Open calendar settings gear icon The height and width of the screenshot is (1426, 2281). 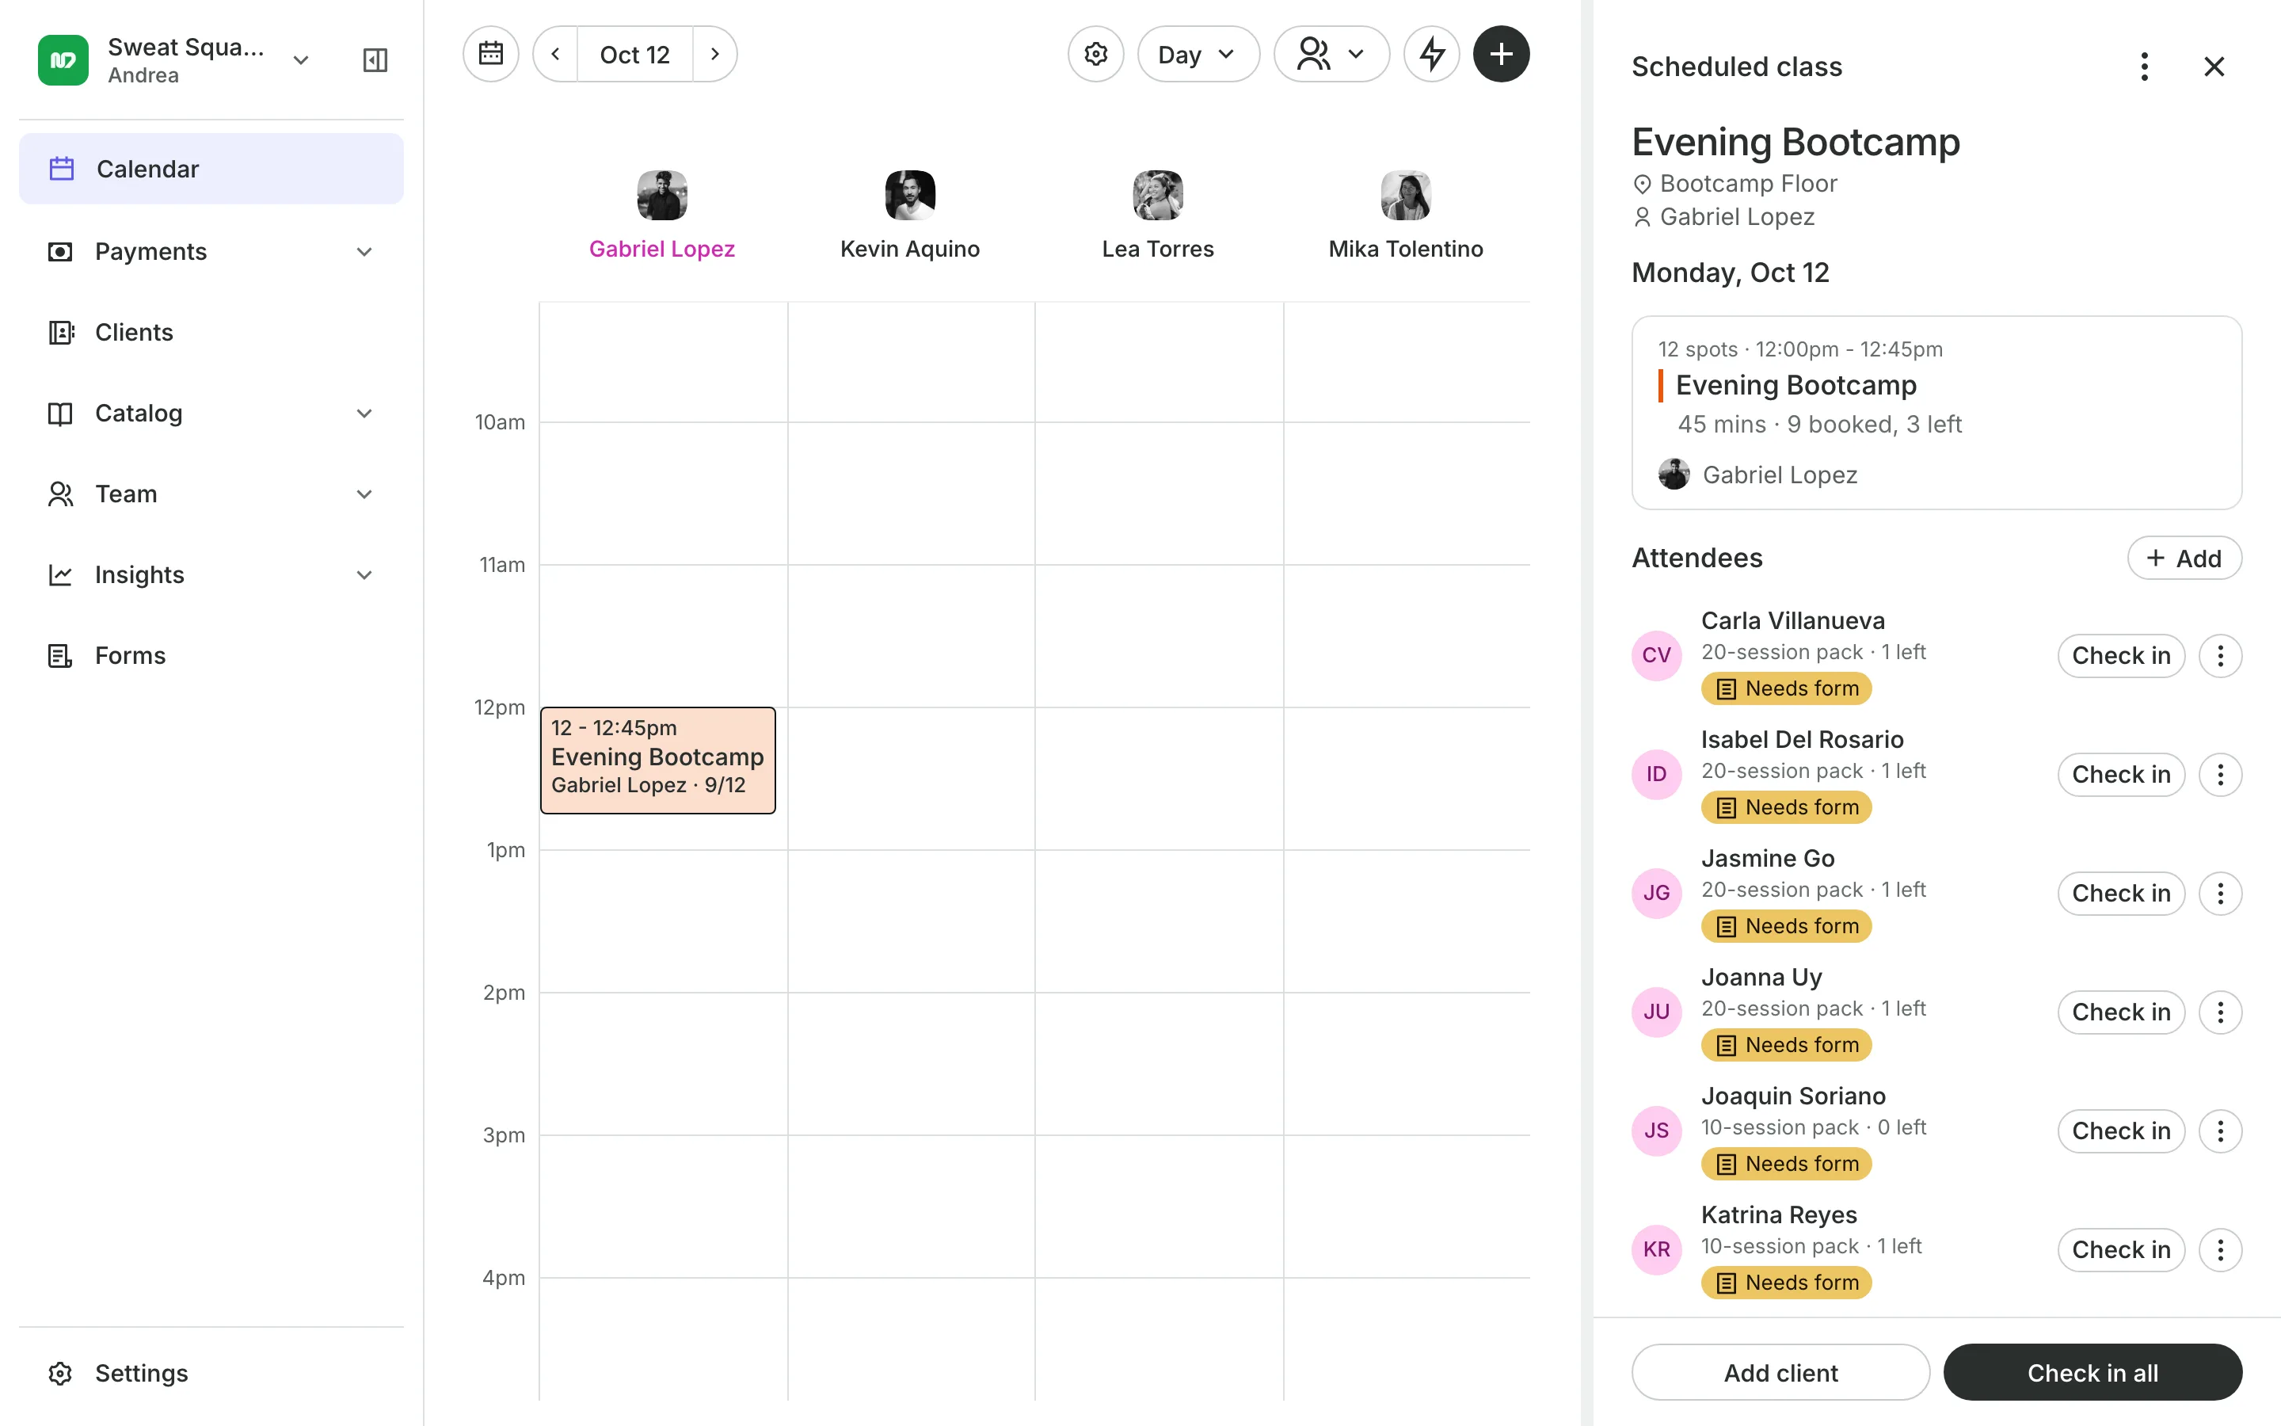click(1095, 54)
